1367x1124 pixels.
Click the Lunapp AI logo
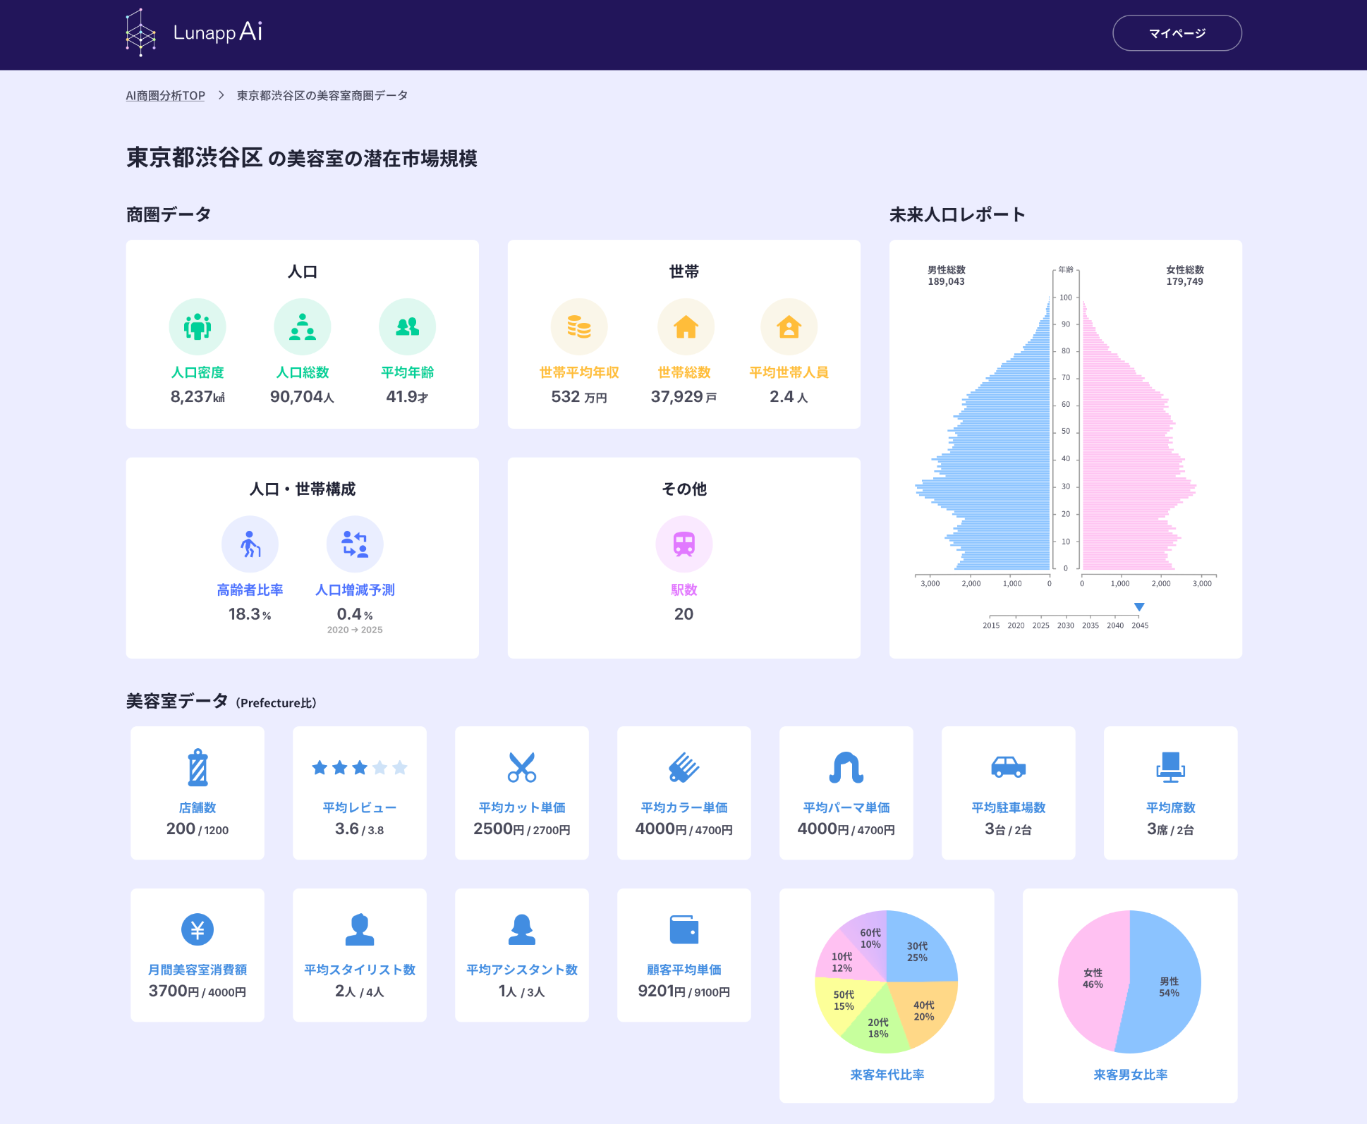(194, 32)
